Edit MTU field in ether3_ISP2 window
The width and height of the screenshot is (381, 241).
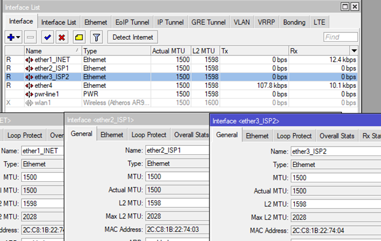tap(336, 178)
